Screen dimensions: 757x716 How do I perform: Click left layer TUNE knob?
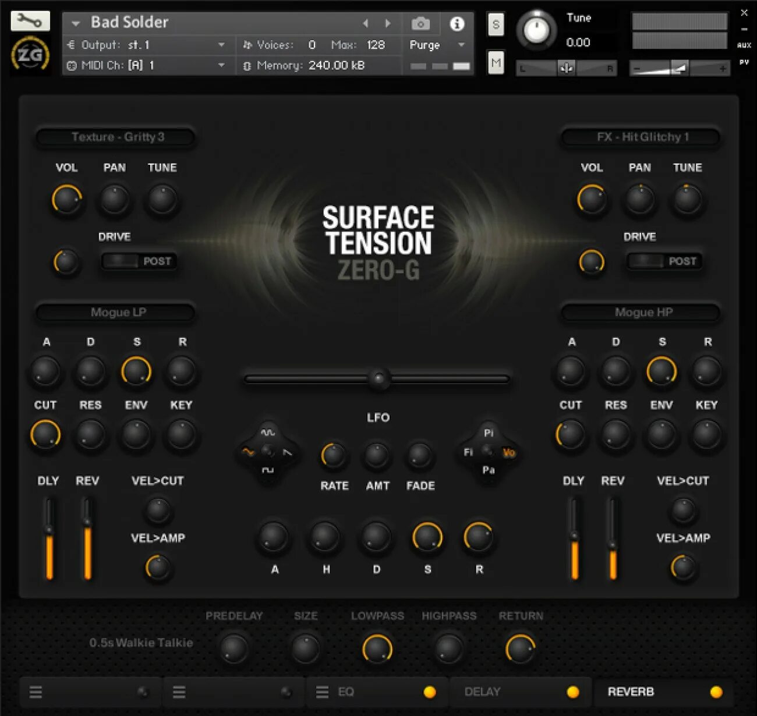[162, 200]
